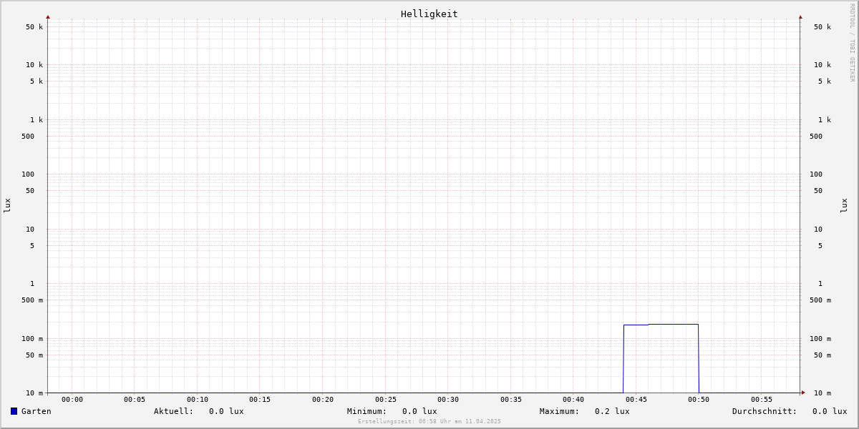Screen dimensions: 859x429
Task: Click the right vertical lux axis title
Action: coord(844,205)
